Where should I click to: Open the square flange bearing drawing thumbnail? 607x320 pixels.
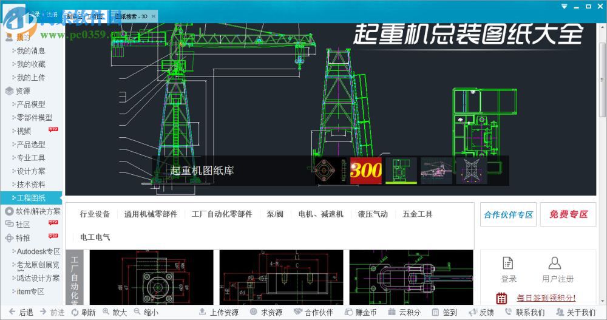(x=151, y=277)
